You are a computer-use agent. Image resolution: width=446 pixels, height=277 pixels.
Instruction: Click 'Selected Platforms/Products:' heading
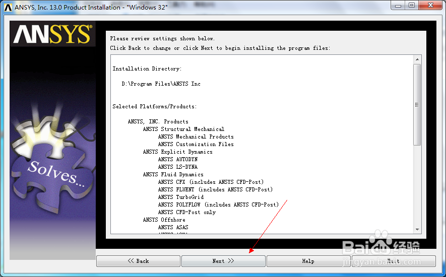tap(154, 106)
